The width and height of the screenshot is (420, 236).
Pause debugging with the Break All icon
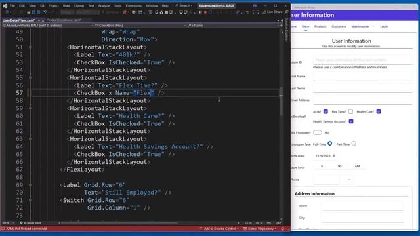coord(200,12)
